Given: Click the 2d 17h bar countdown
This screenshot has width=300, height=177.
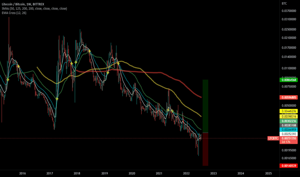Looking at the screenshot, I should pyautogui.click(x=286, y=142).
